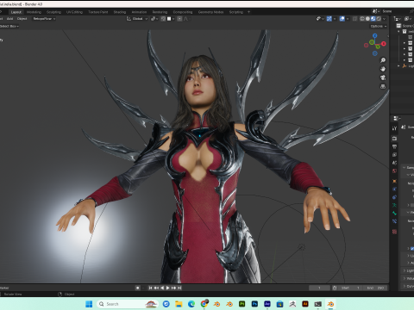
Task: Jump to timeline start frame
Action: 150,288
